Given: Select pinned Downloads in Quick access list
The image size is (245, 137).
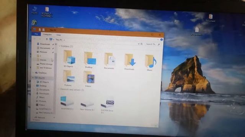Looking at the screenshot, I should click(x=45, y=44).
